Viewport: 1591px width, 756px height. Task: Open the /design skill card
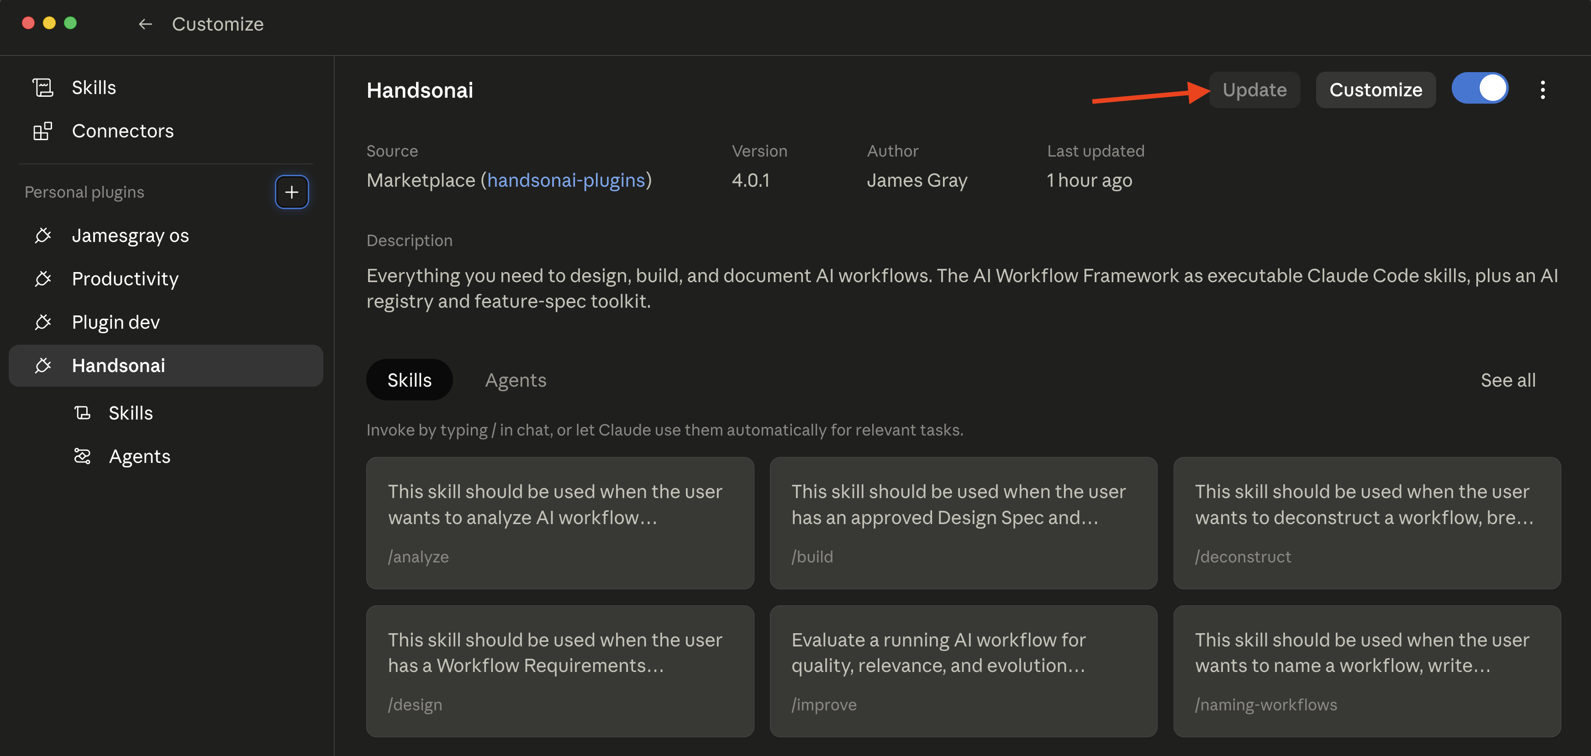tap(559, 672)
